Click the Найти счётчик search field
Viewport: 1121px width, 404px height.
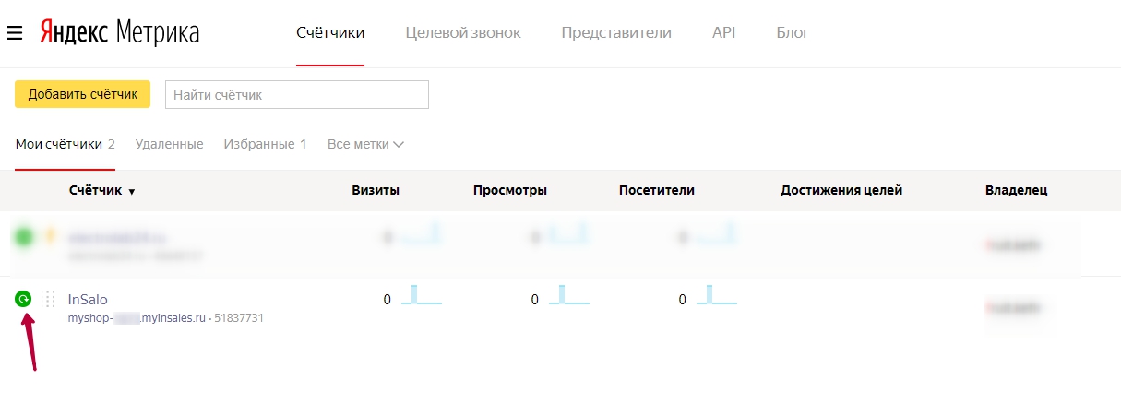coord(296,94)
